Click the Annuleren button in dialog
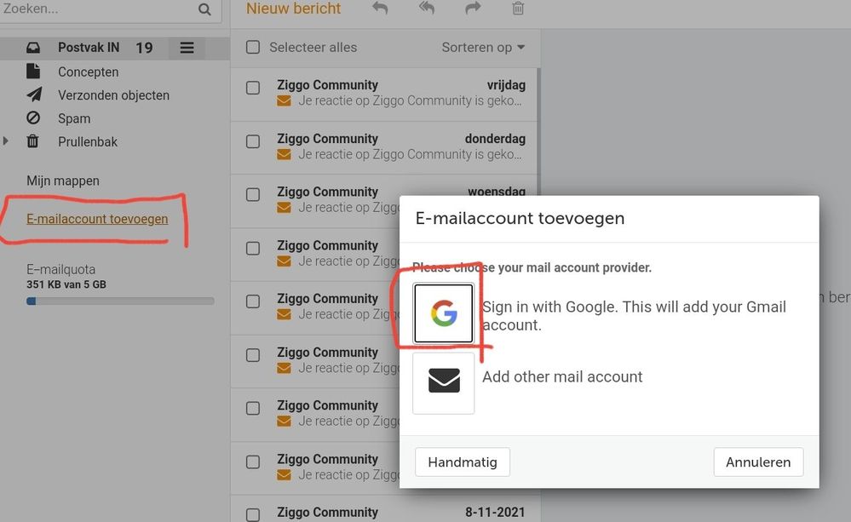This screenshot has height=522, width=851. [x=758, y=462]
